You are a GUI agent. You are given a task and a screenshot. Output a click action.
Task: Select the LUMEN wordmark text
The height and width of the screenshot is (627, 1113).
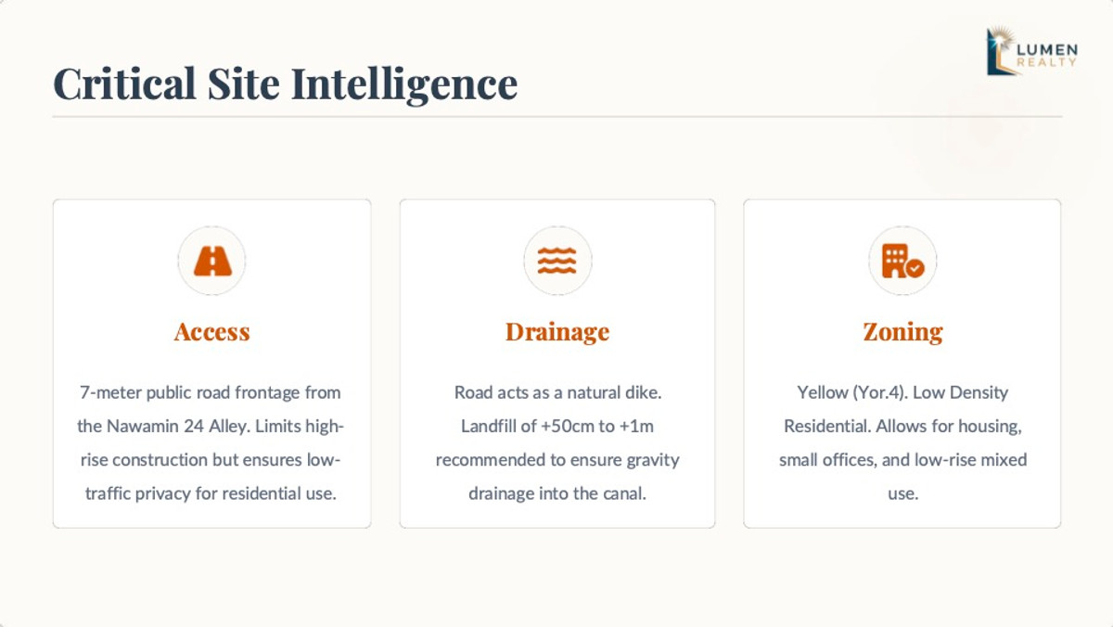(1047, 49)
